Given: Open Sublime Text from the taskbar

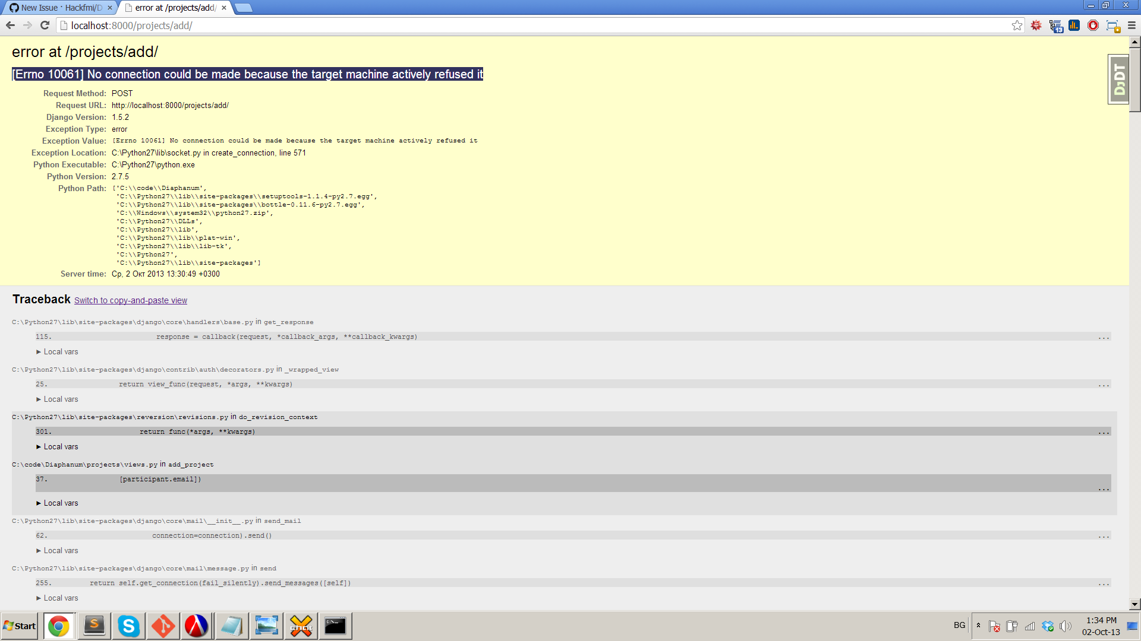Looking at the screenshot, I should [94, 626].
